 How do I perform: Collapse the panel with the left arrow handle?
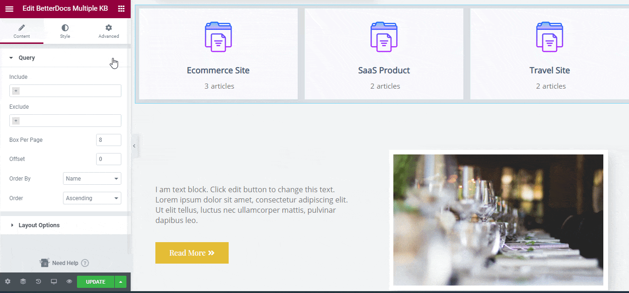click(134, 146)
